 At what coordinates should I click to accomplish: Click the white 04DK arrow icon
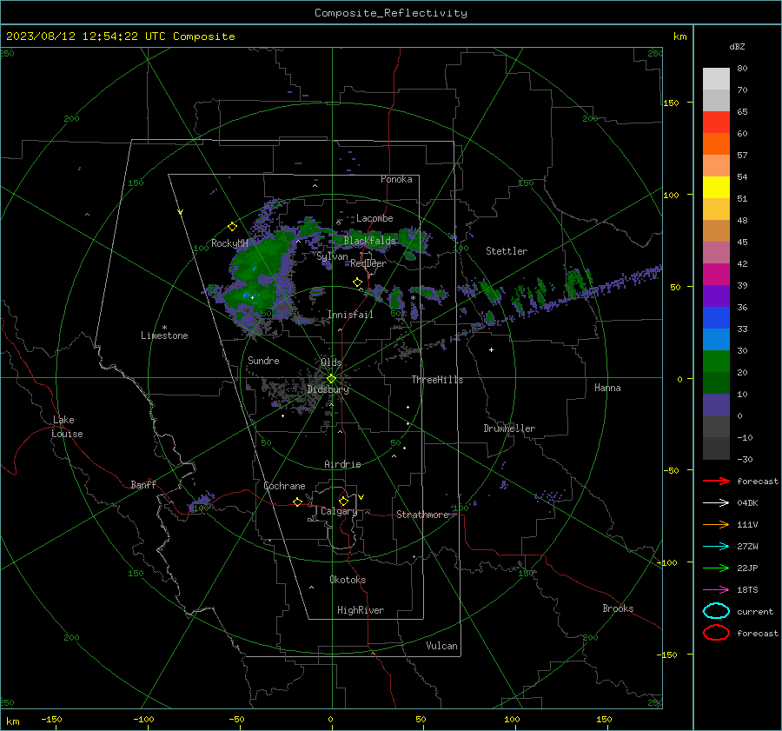click(716, 503)
